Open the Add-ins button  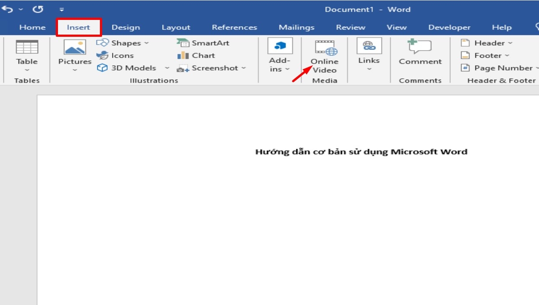(x=280, y=56)
